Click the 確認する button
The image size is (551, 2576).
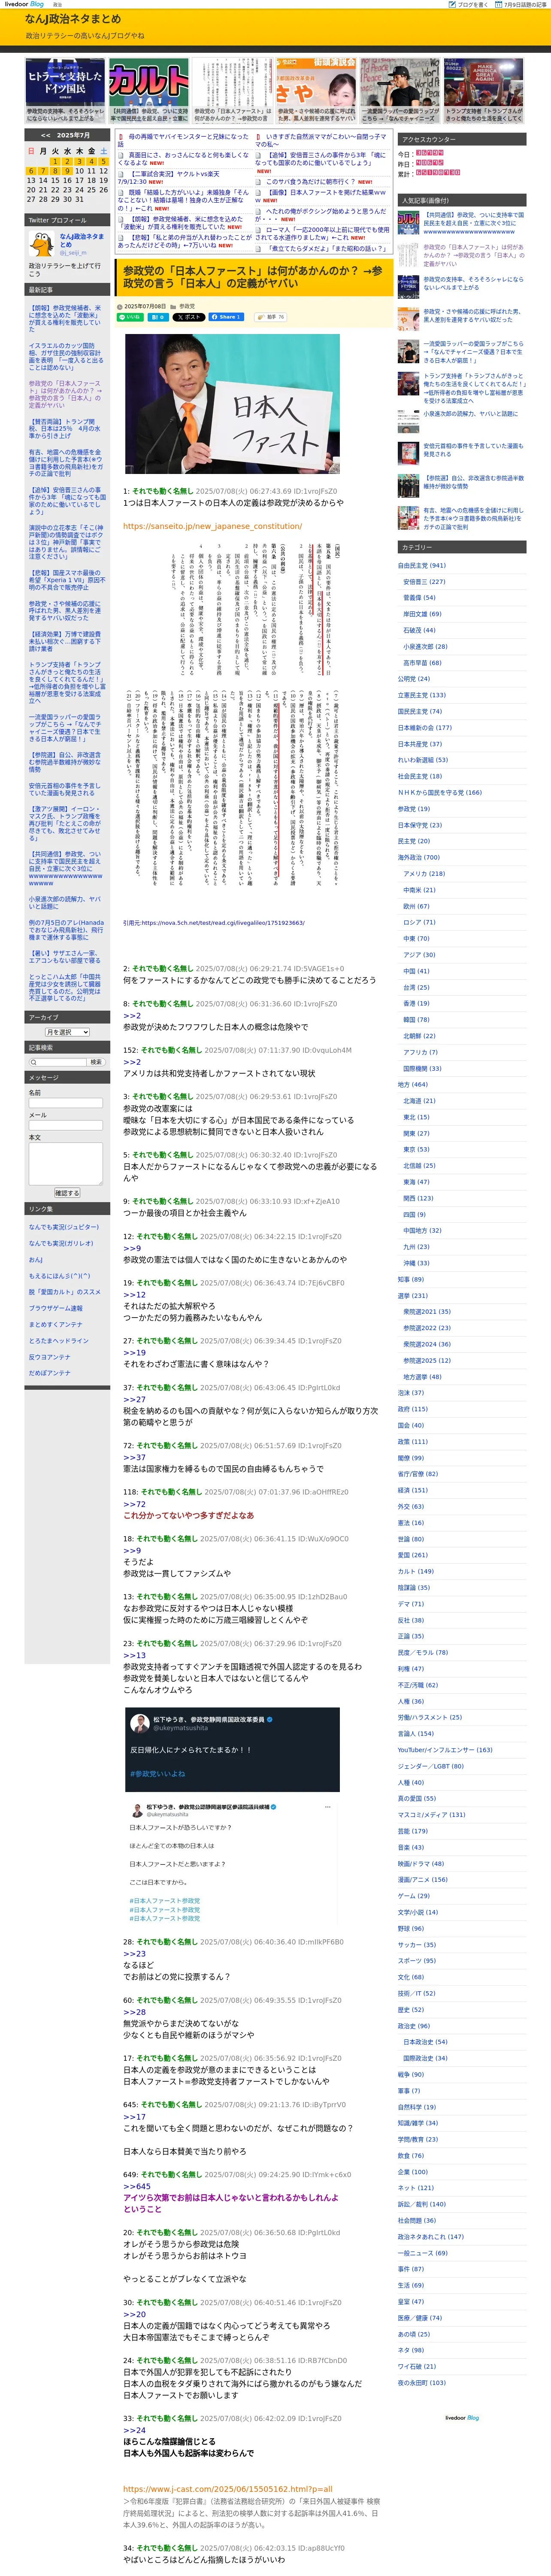(66, 1193)
